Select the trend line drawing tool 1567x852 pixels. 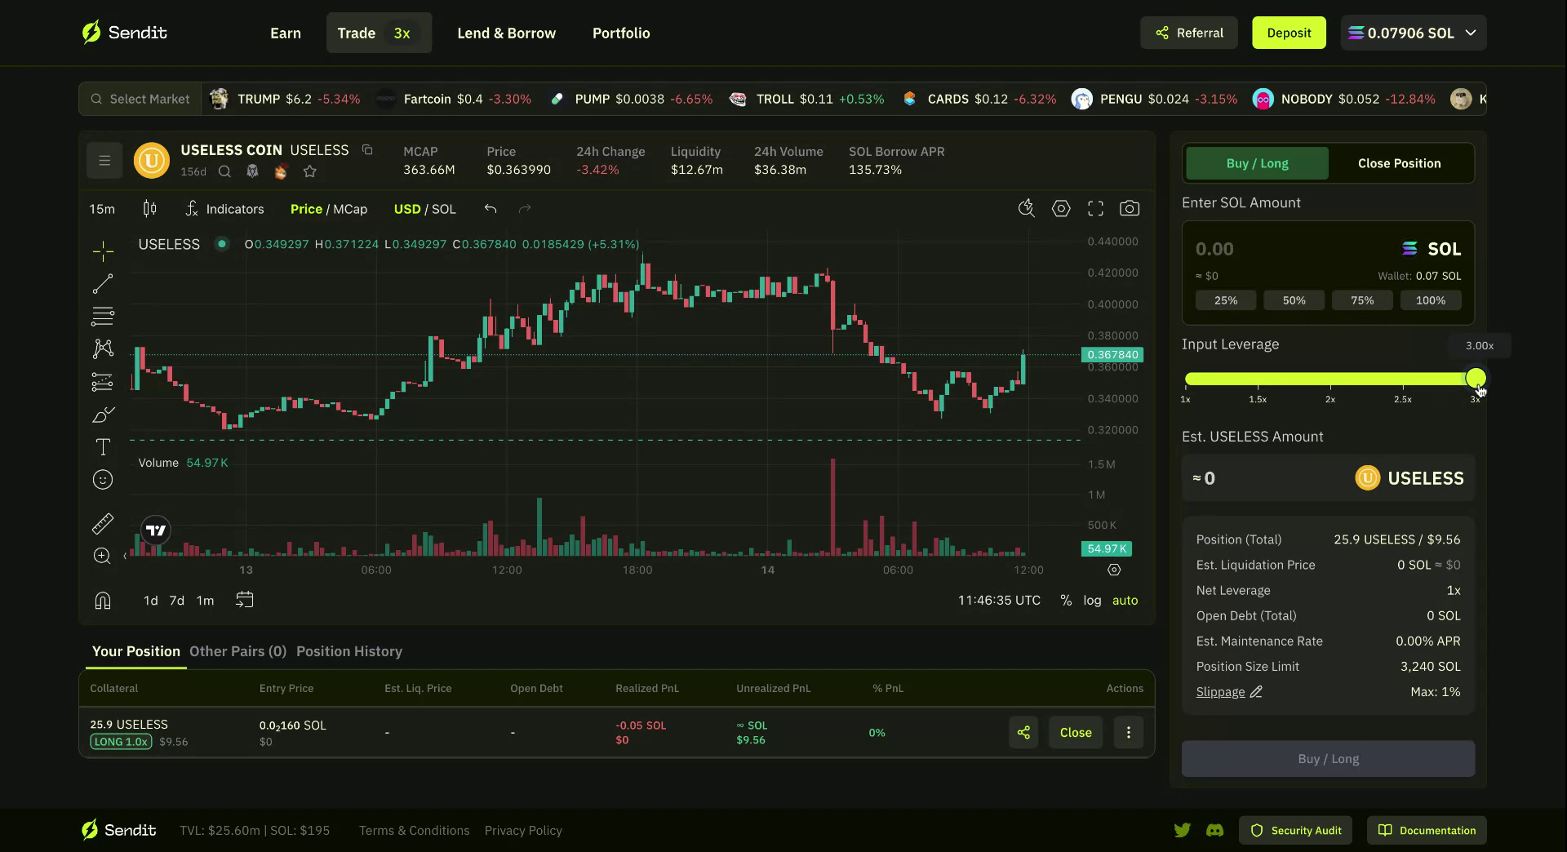point(103,284)
